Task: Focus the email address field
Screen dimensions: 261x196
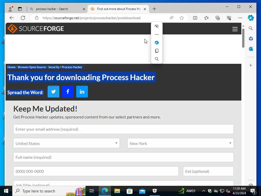Action: tap(123, 129)
